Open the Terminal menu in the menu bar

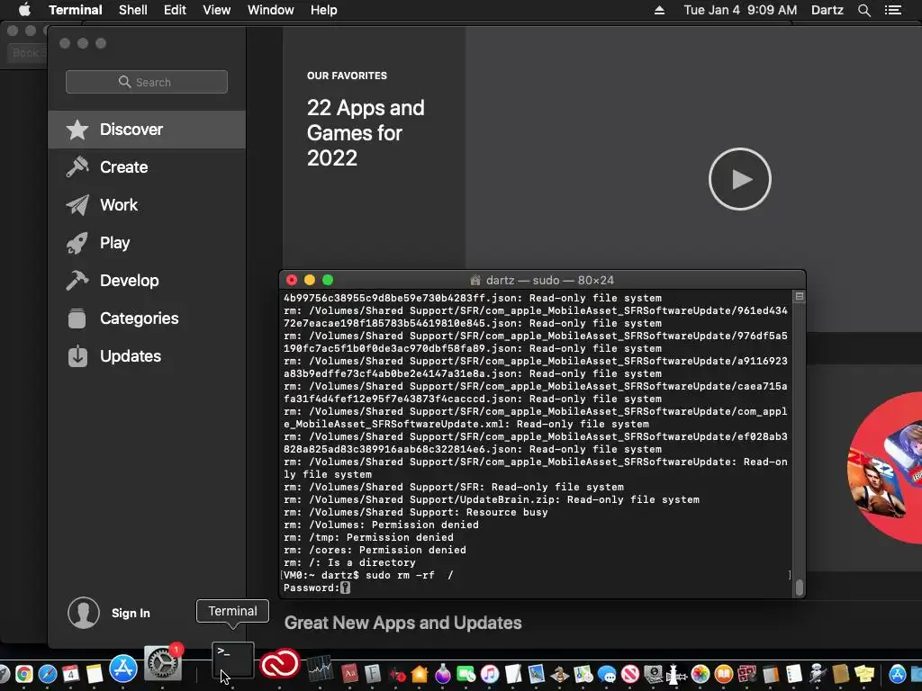[76, 10]
